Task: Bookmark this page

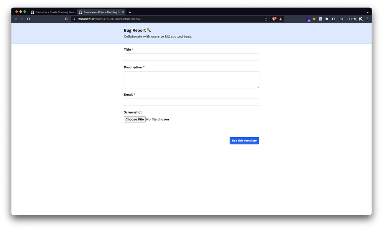Action: (x=66, y=19)
